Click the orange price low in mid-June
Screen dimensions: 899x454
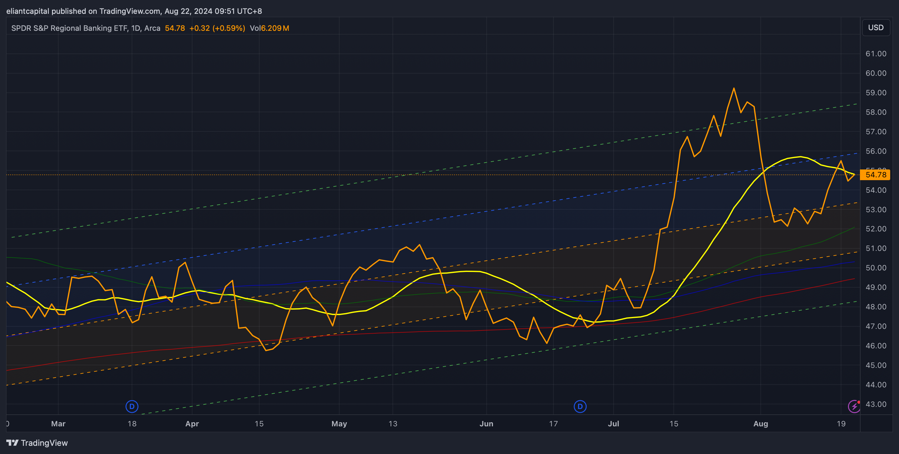547,343
